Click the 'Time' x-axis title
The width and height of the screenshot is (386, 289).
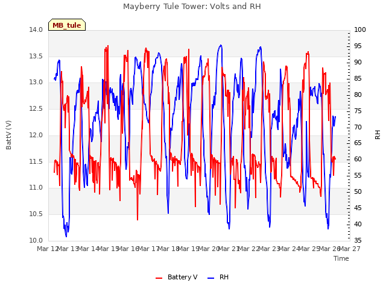coord(341,258)
